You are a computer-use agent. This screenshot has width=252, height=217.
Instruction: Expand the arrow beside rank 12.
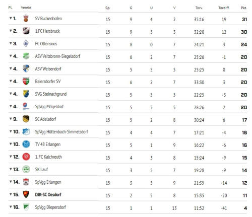11,157
